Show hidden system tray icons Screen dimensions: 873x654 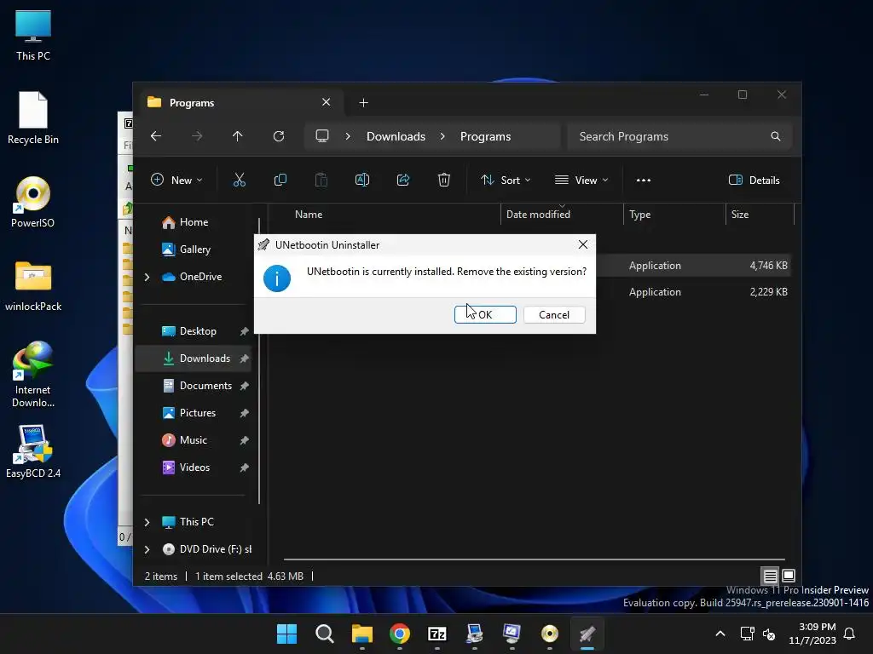click(720, 634)
